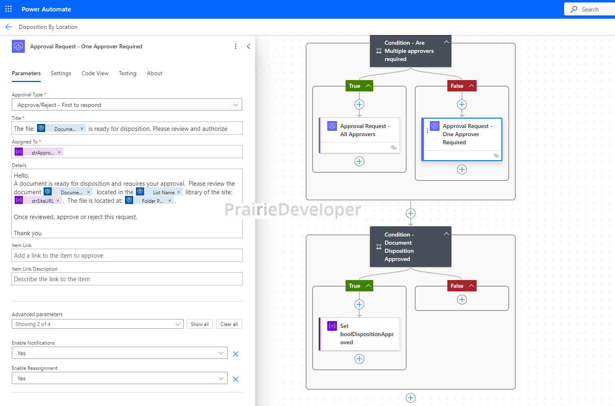Open the drag handle menu on One Approver card
Viewport: 615px width, 406px height.
coord(427,131)
